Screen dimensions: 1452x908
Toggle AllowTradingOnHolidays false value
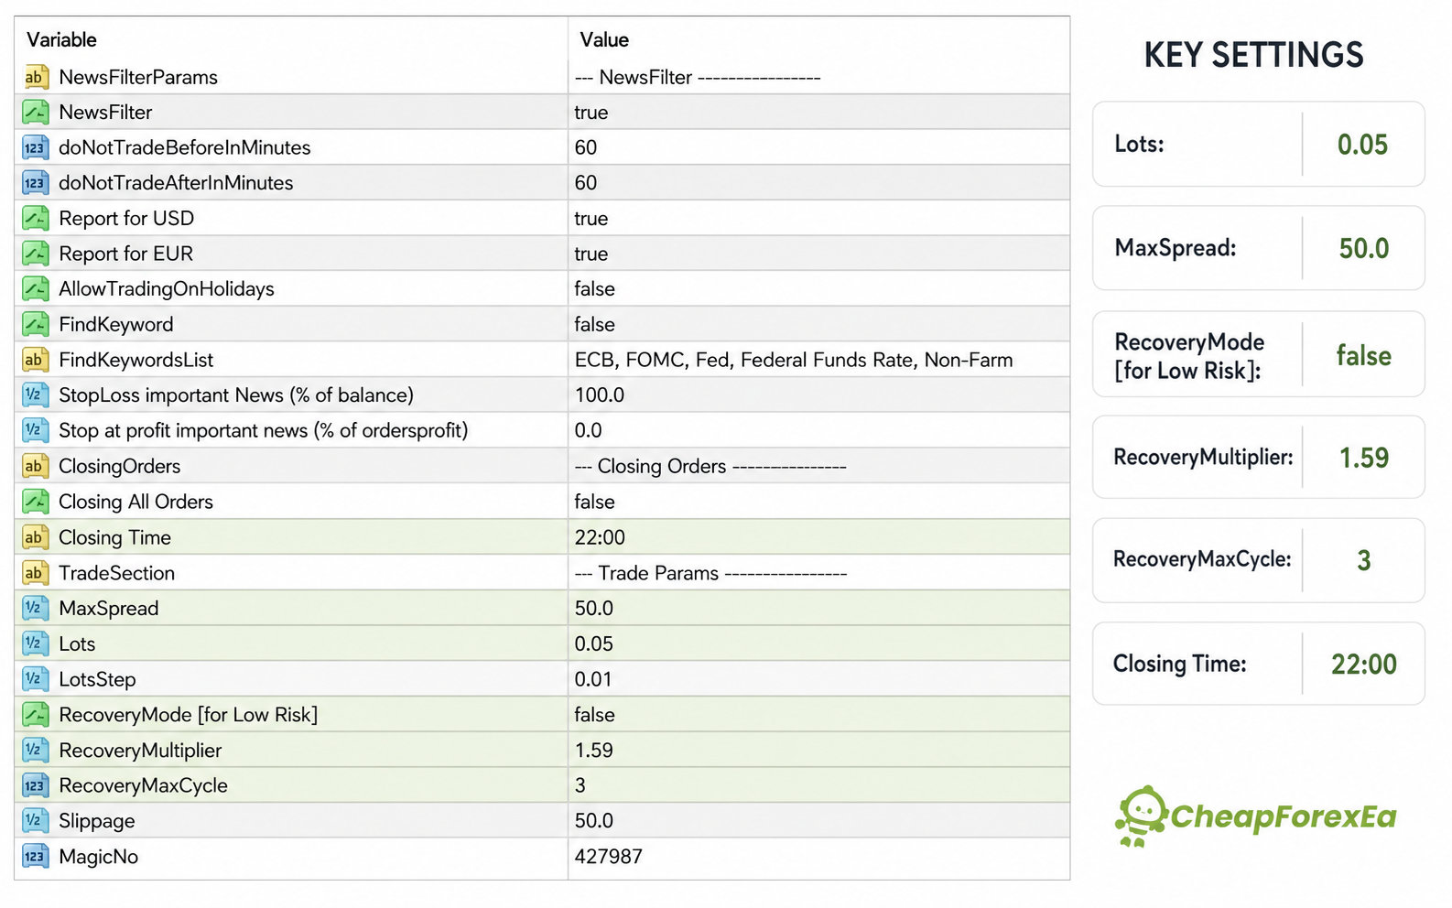pos(818,289)
